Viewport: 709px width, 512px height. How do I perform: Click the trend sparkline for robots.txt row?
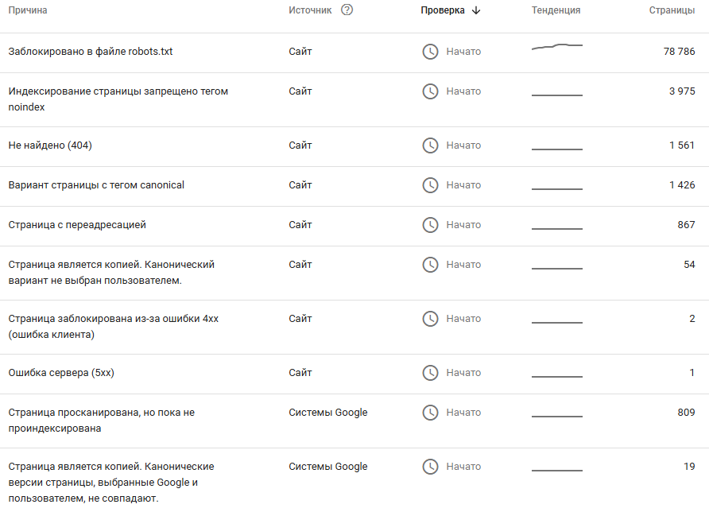pos(556,48)
